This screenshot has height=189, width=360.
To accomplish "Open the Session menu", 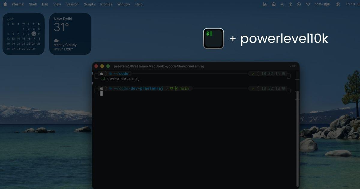I will pyautogui.click(x=72, y=4).
